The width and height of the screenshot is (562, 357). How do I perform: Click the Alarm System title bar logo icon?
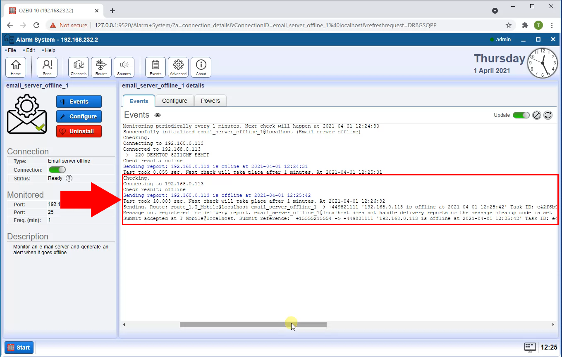point(9,40)
